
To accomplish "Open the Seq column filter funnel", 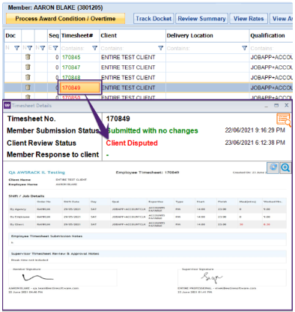I will tap(55, 48).
